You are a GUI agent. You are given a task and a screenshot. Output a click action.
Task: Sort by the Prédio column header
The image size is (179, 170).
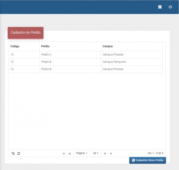(45, 47)
